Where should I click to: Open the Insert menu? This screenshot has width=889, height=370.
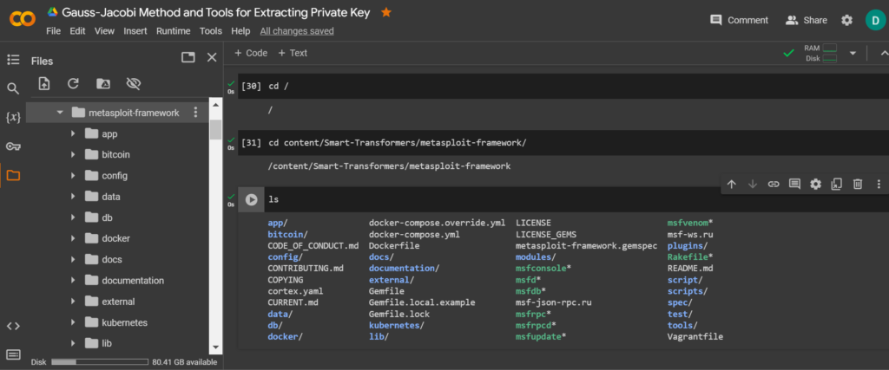[135, 31]
